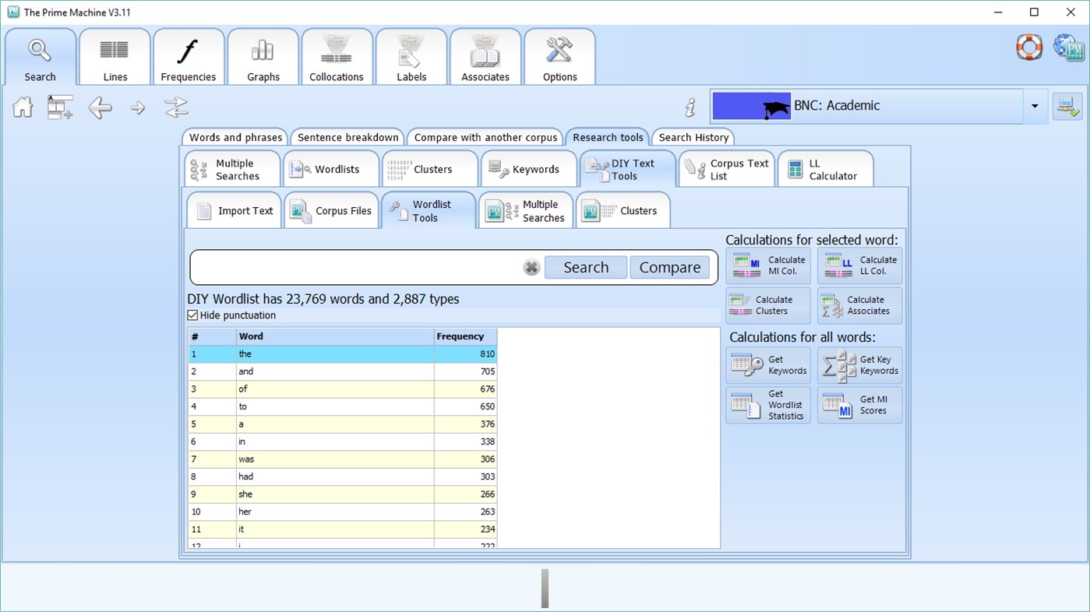Screen dimensions: 1090x612
Task: Go back with the left arrow
Action: (100, 107)
